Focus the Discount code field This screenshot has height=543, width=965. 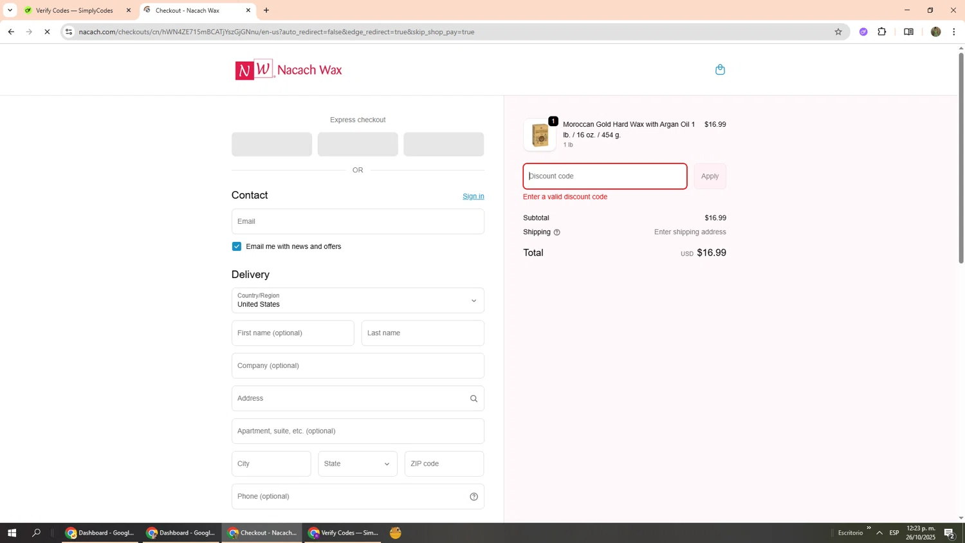(605, 176)
